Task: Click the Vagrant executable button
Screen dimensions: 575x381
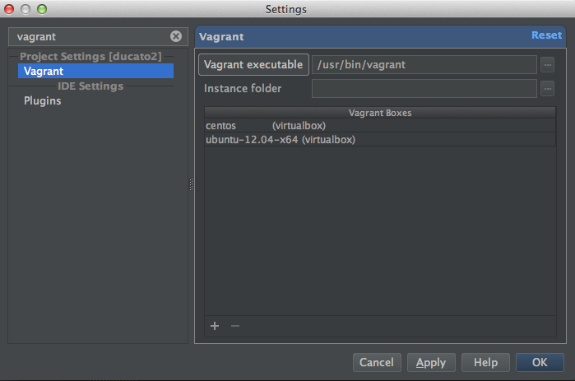Action: 253,65
